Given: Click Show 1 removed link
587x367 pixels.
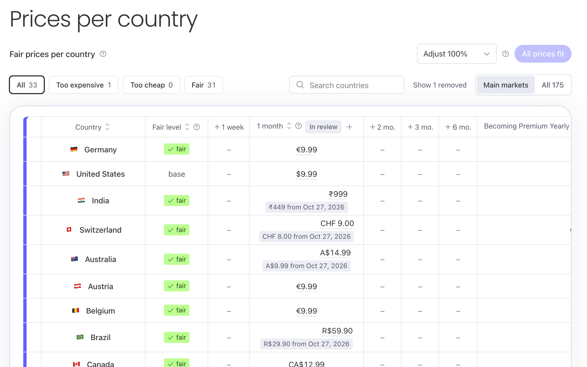Looking at the screenshot, I should pos(440,85).
